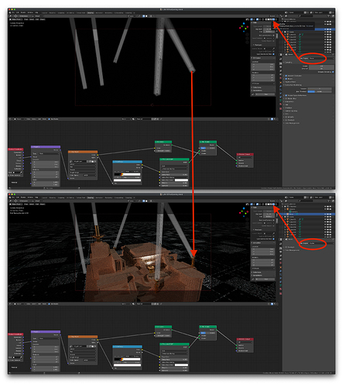
Task: Adjust Mix Shader Fac slider in bottom window
Action: coord(207,333)
